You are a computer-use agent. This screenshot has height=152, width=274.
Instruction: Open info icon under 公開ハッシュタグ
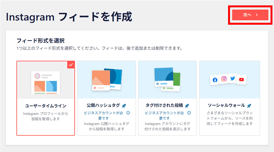tap(128, 113)
